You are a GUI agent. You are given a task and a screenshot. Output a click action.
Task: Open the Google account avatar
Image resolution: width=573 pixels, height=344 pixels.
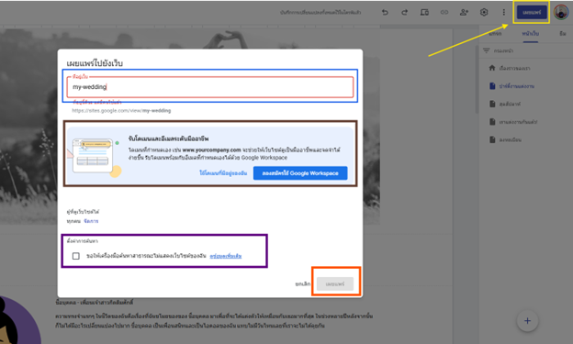[561, 13]
